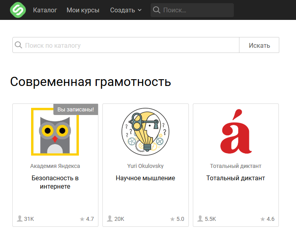The image size is (296, 230).
Task: Click the Современная грамотность heading
Action: point(90,82)
